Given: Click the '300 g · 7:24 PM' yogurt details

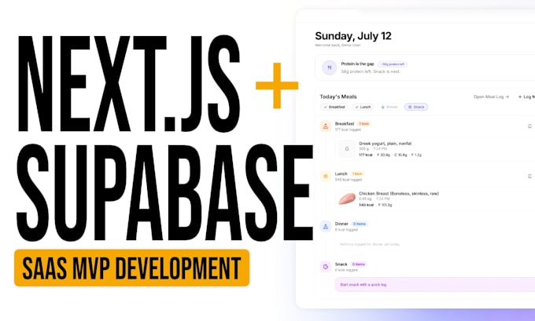Looking at the screenshot, I should tap(373, 149).
